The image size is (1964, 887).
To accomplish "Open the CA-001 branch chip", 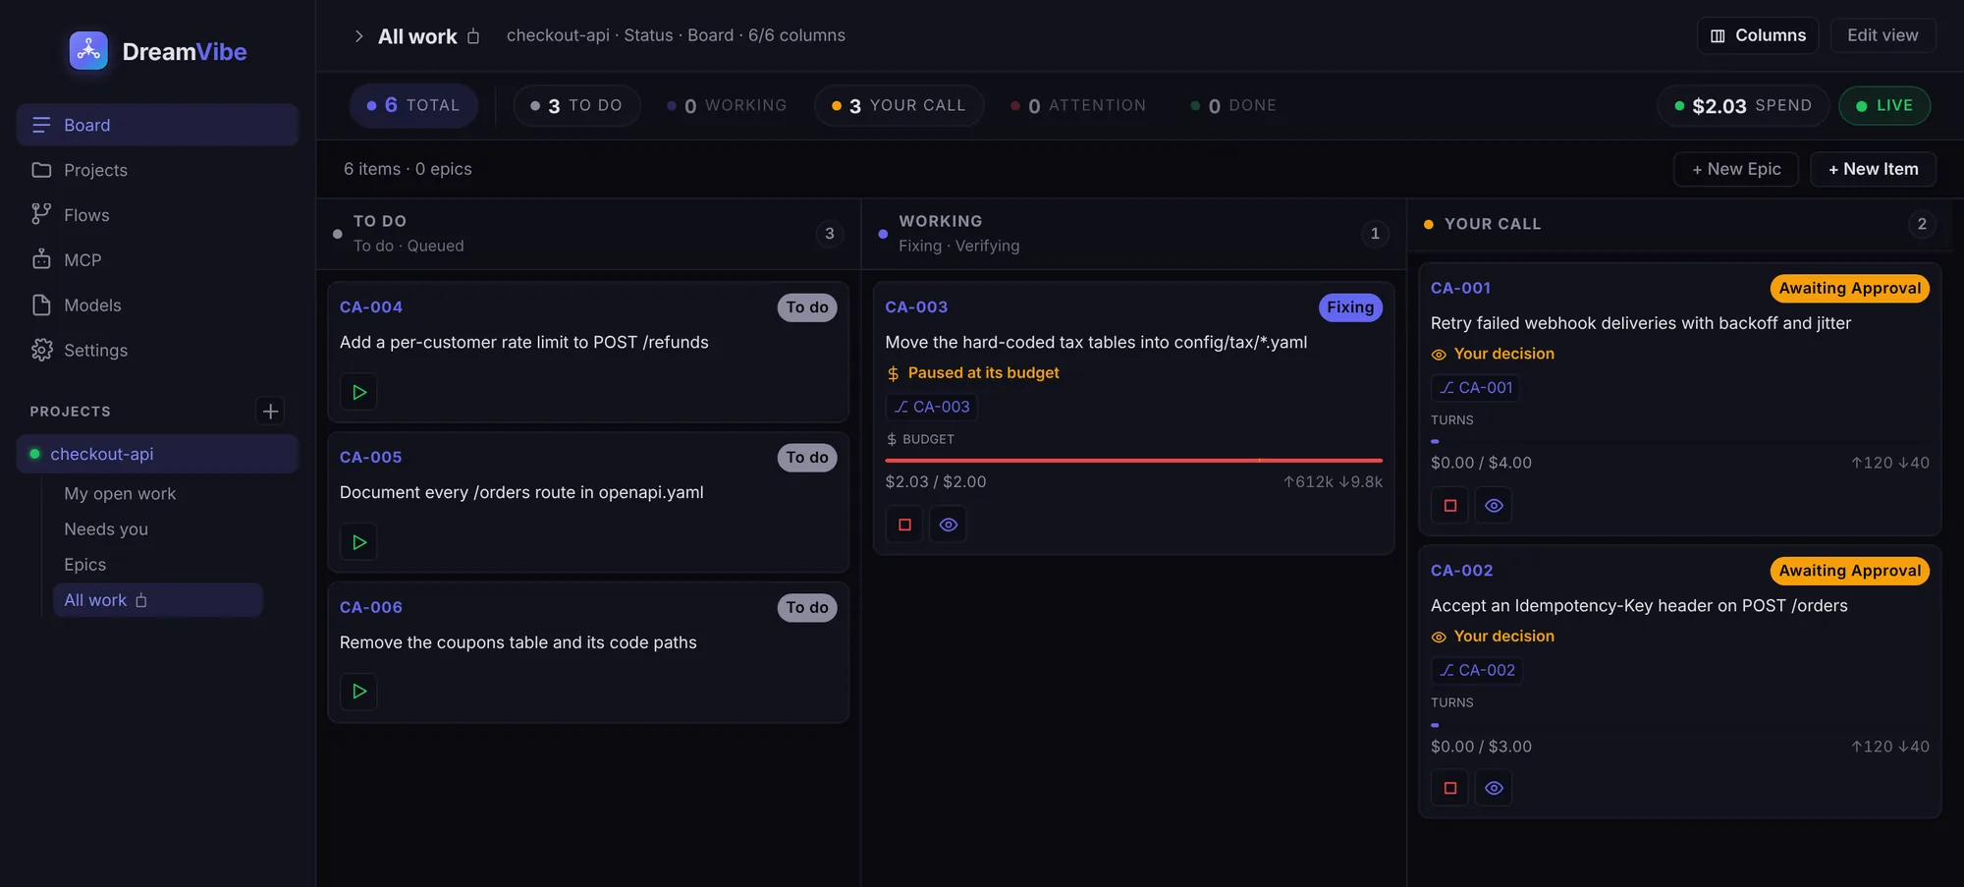I will click(x=1476, y=387).
